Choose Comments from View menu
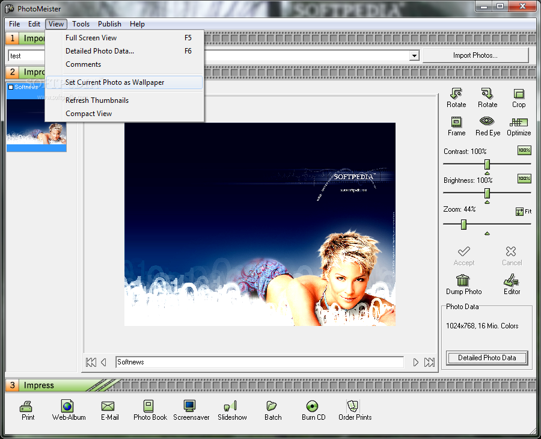This screenshot has height=439, width=541. pos(124,64)
